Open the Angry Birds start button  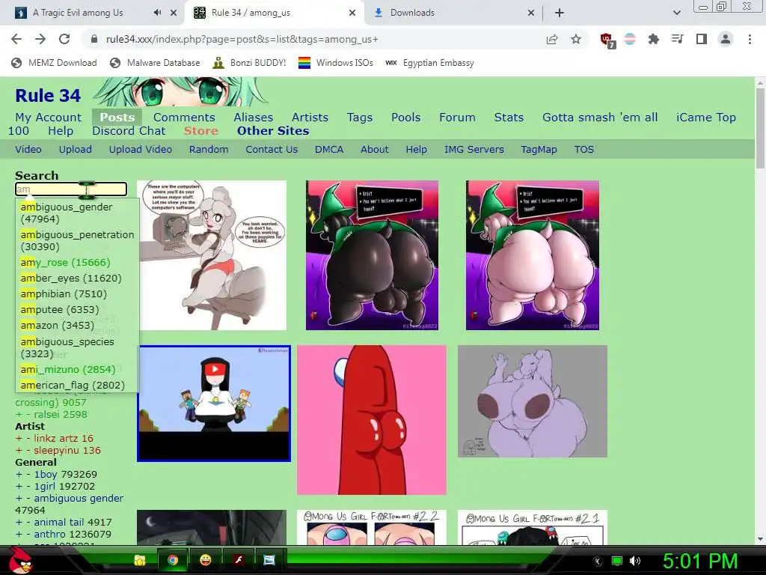tap(22, 560)
